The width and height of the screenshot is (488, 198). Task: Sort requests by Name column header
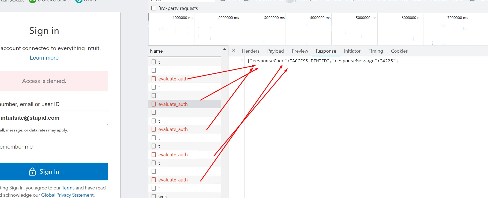(x=156, y=51)
